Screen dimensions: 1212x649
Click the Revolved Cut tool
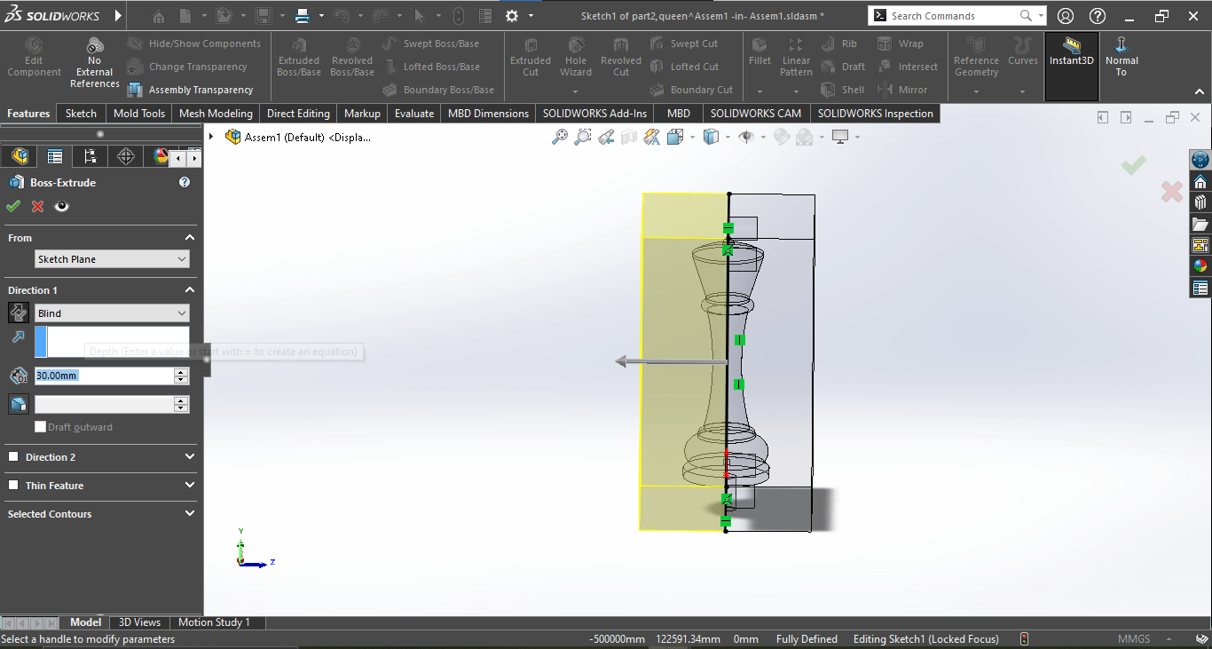621,58
